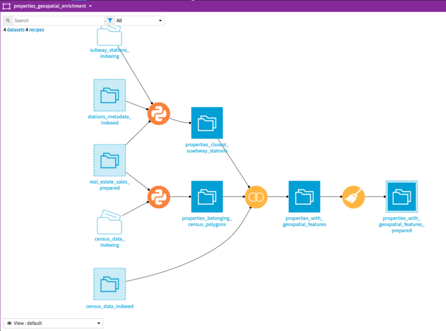Image resolution: width=446 pixels, height=331 pixels.
Task: Select properties_with_geospatial_features dataset icon
Action: point(304,196)
